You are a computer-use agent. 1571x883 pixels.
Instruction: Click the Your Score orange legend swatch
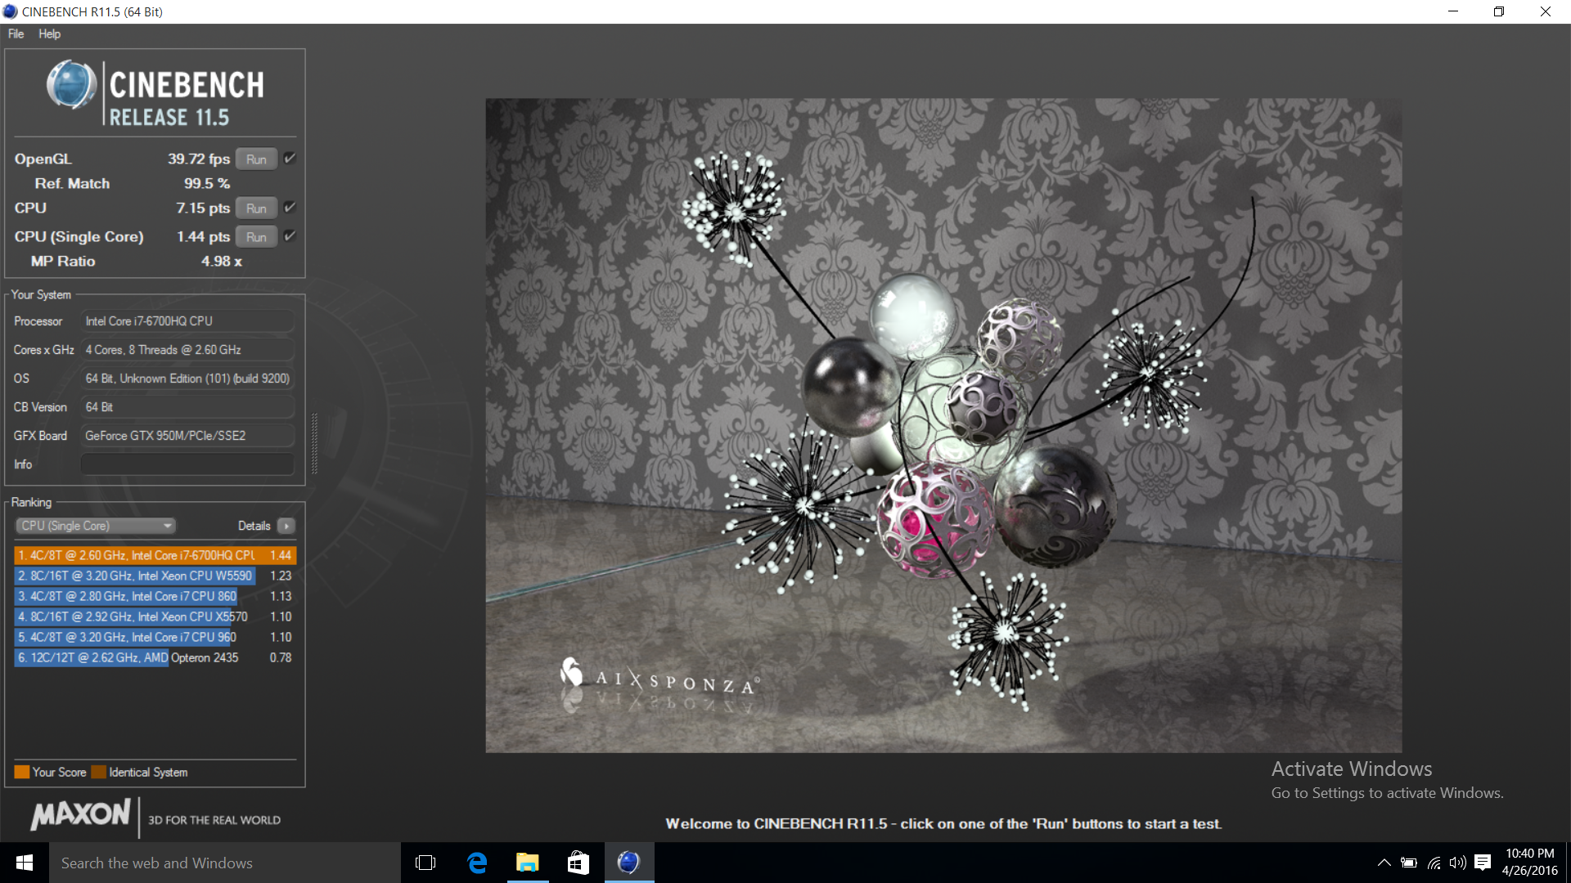[x=22, y=772]
